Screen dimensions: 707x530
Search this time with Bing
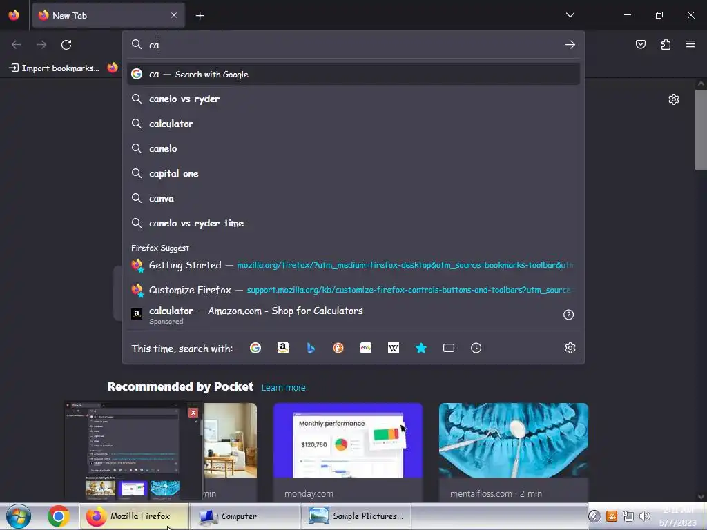coord(311,348)
